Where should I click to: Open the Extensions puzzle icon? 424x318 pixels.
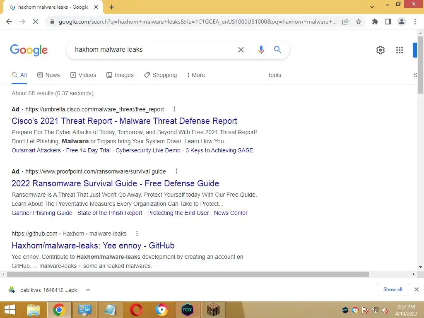tap(375, 22)
